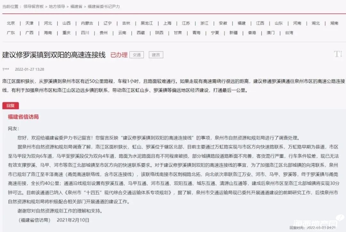The height and width of the screenshot is (232, 346).
Task: Go to the 云南 province page
Action: [x=122, y=33]
